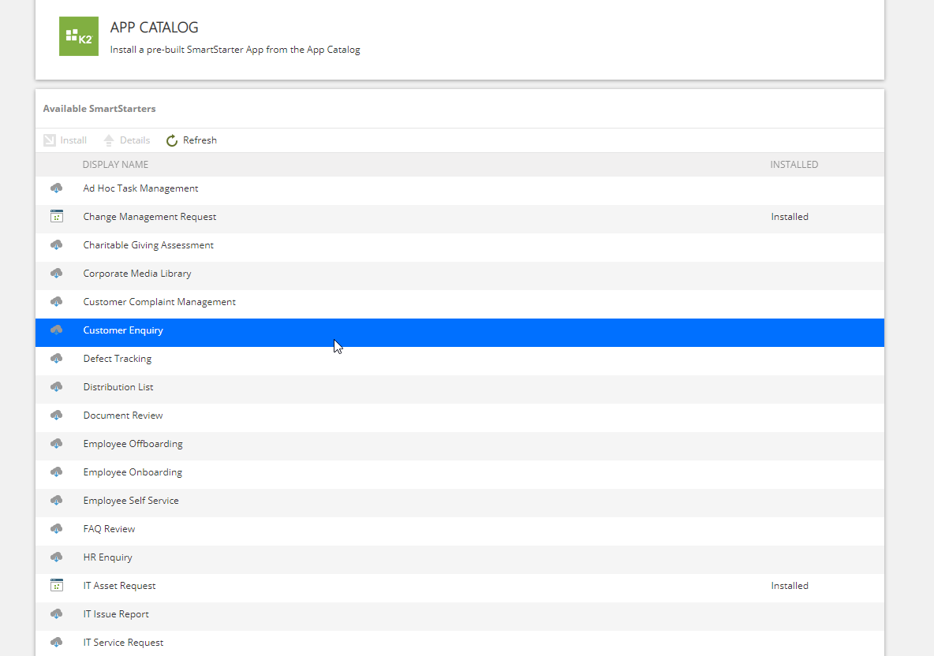This screenshot has width=934, height=656.
Task: Click the cloud icon beside Employee Offboarding
Action: pyautogui.click(x=57, y=443)
